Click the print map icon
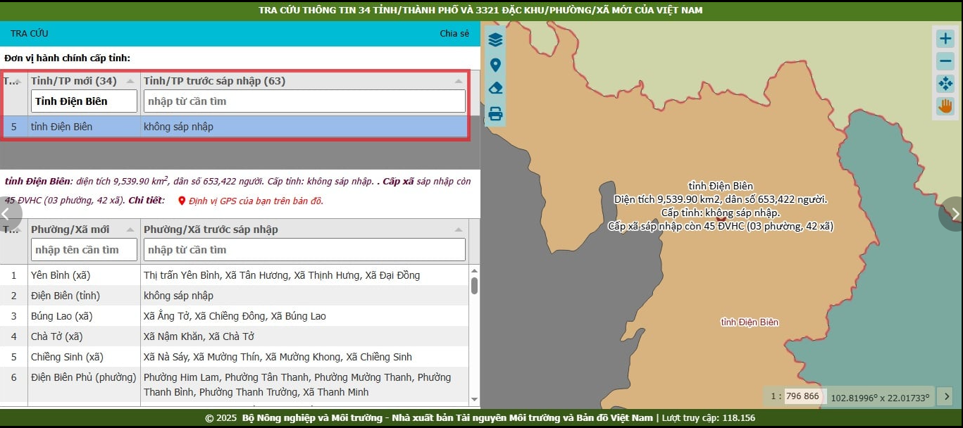The image size is (963, 428). click(495, 113)
